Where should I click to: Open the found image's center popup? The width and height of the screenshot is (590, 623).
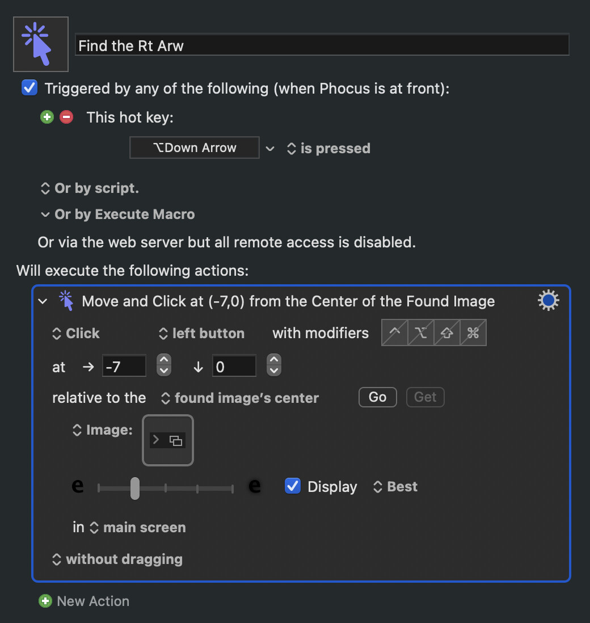click(239, 398)
